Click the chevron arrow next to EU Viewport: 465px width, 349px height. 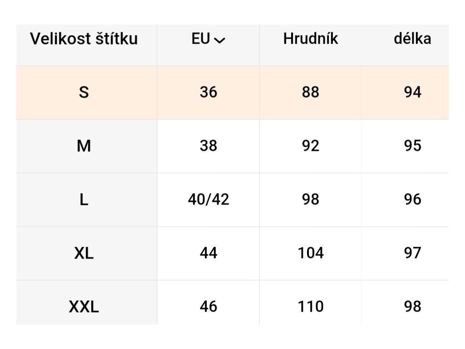click(x=220, y=40)
